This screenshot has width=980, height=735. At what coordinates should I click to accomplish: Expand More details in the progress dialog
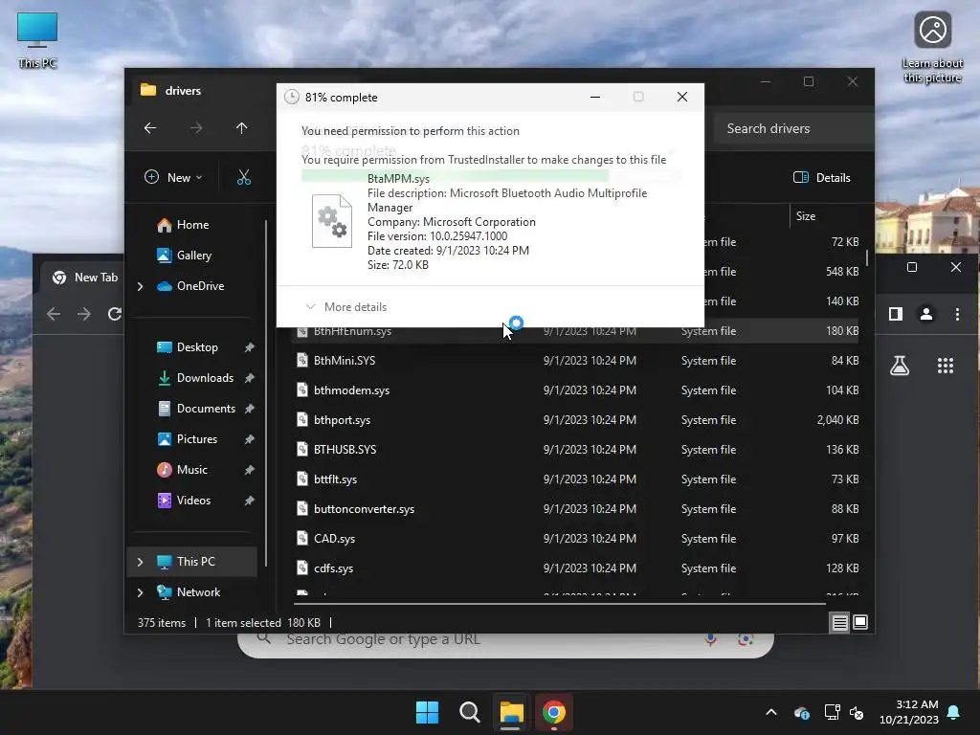point(346,307)
